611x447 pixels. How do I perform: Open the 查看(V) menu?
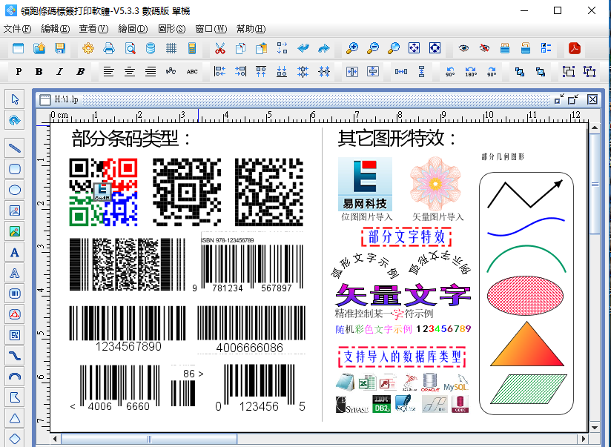pos(93,29)
